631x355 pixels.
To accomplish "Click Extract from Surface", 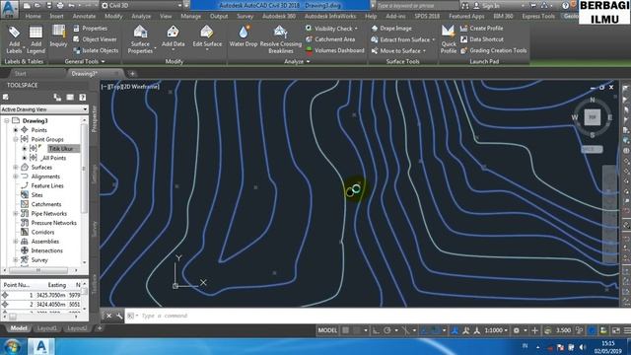I will click(x=402, y=39).
